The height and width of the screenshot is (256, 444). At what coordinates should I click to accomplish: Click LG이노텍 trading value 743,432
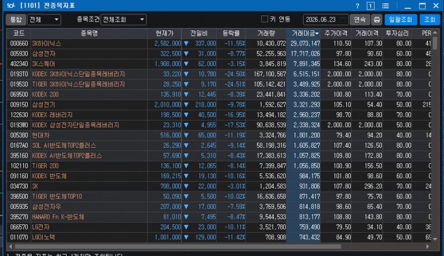click(x=310, y=237)
